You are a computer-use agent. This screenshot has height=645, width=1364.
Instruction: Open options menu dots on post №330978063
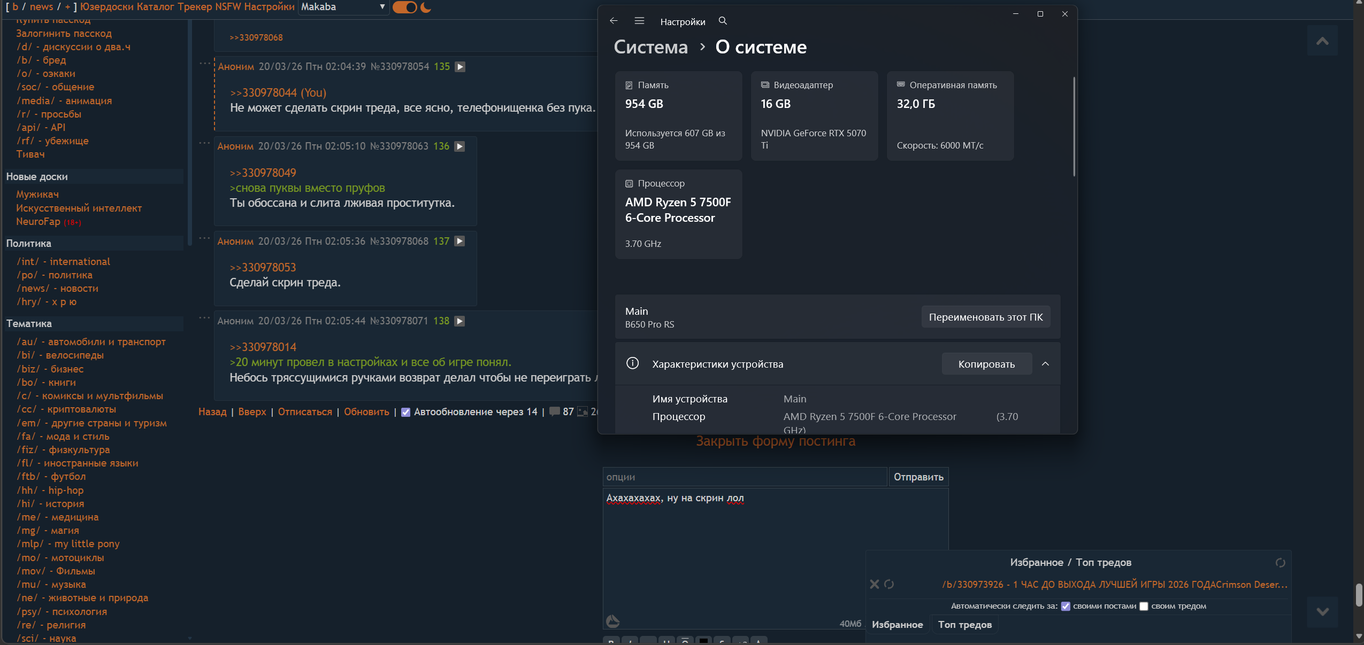204,143
